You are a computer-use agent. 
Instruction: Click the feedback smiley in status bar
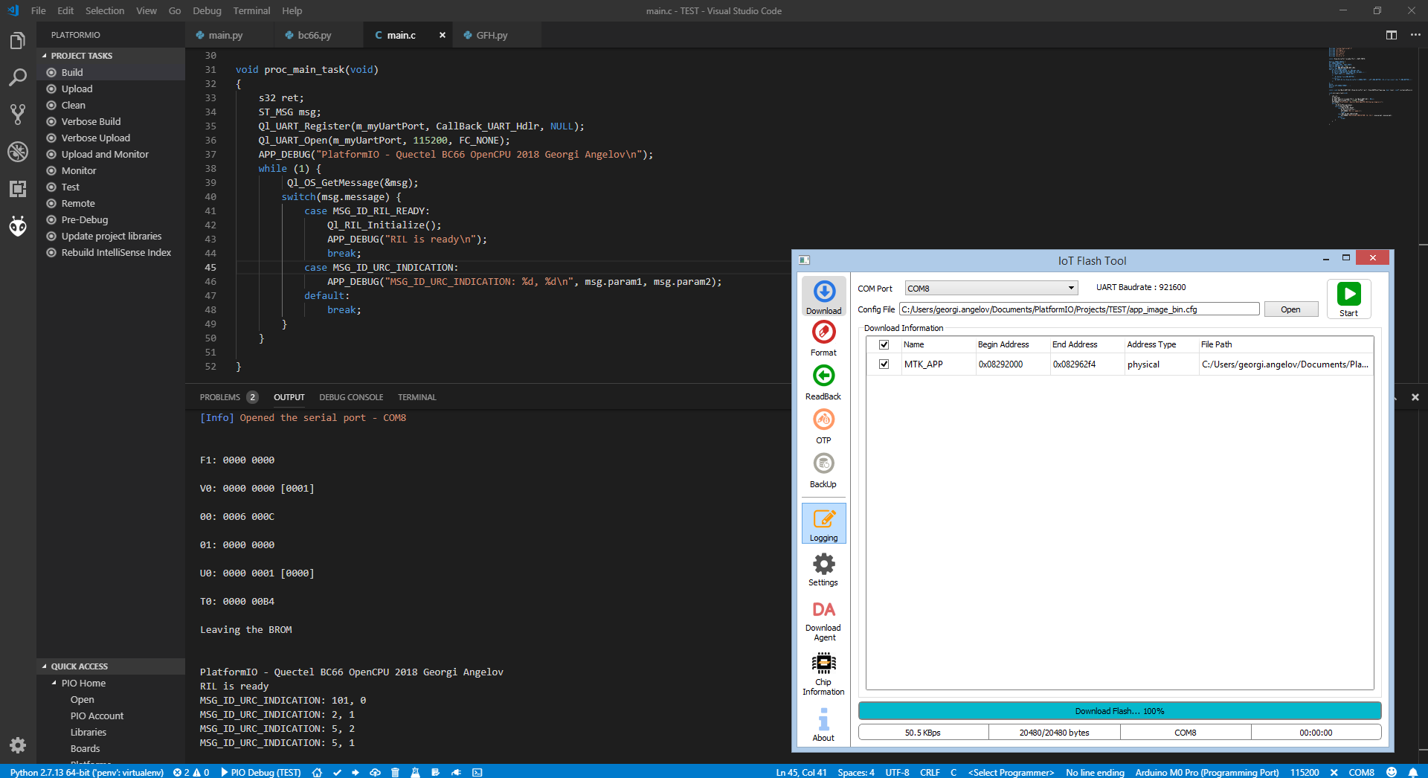click(1392, 772)
